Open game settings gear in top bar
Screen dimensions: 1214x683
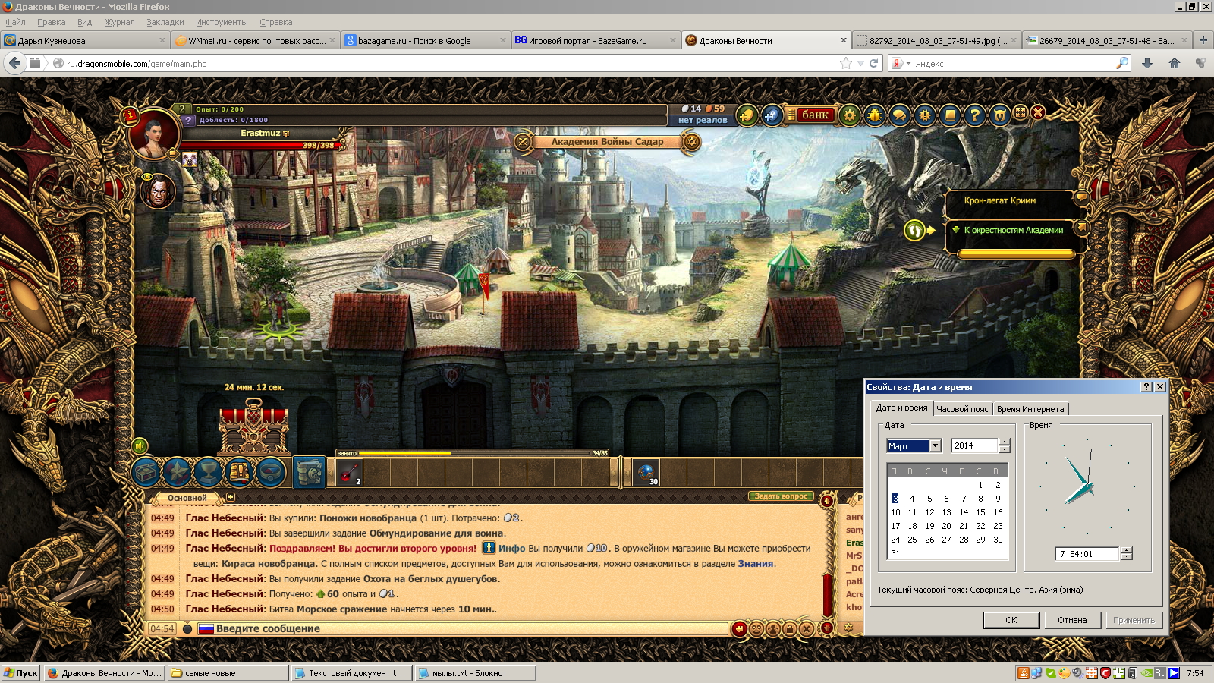point(850,115)
